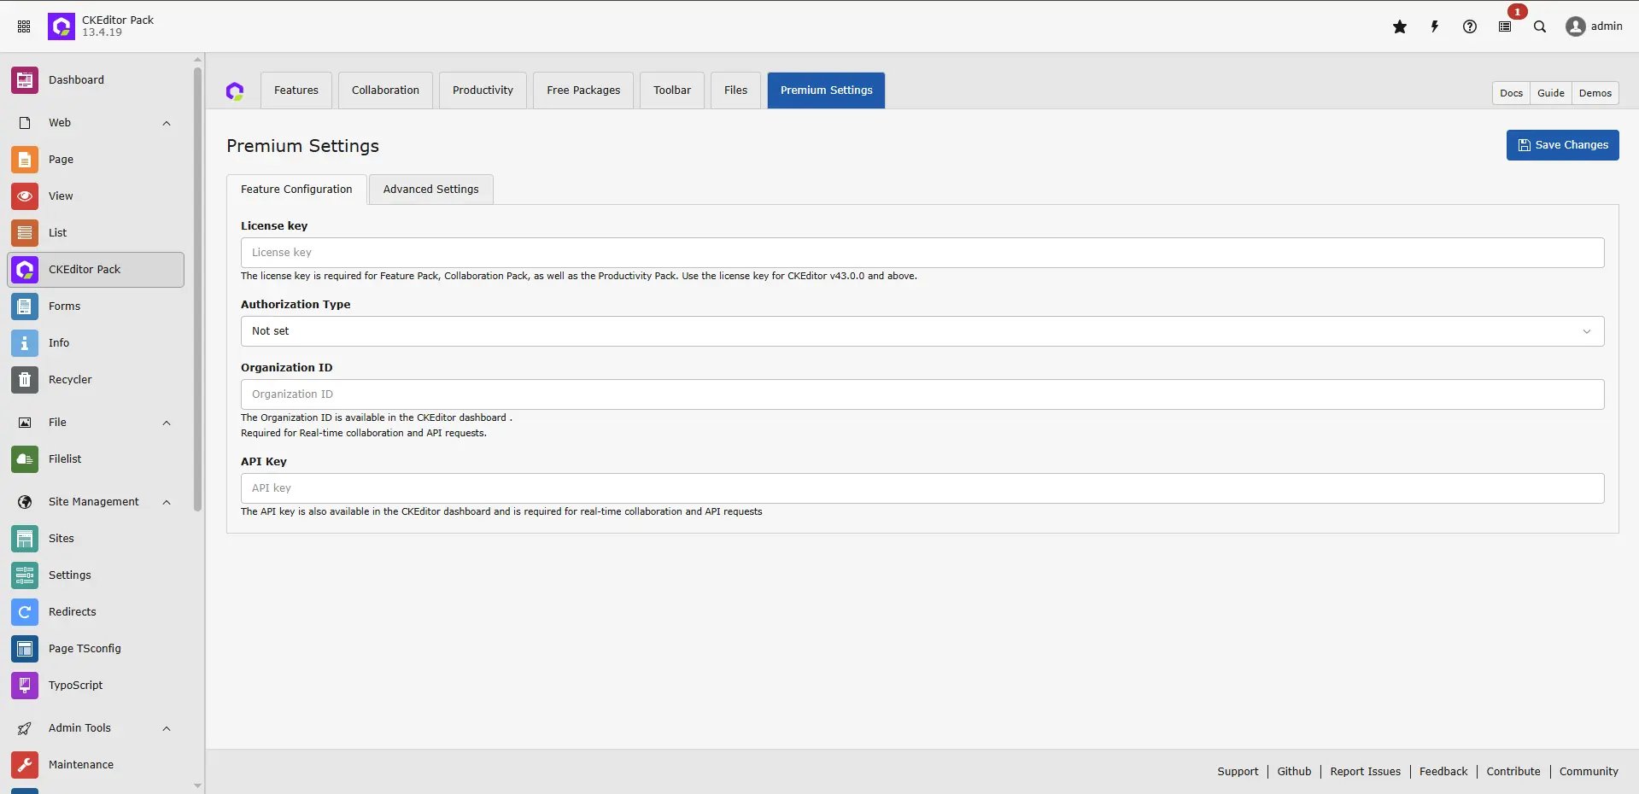This screenshot has height=794, width=1639.
Task: Follow the Support footer link
Action: coord(1238,772)
